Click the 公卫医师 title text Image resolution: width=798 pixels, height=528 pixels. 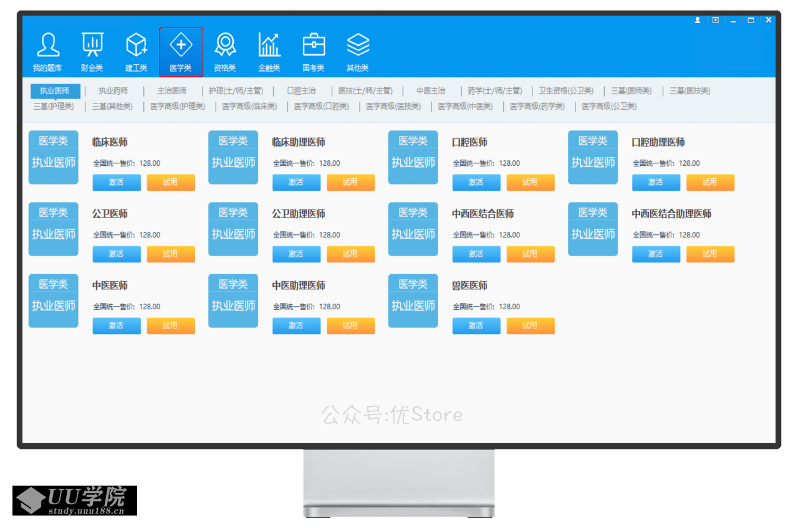[x=110, y=214]
